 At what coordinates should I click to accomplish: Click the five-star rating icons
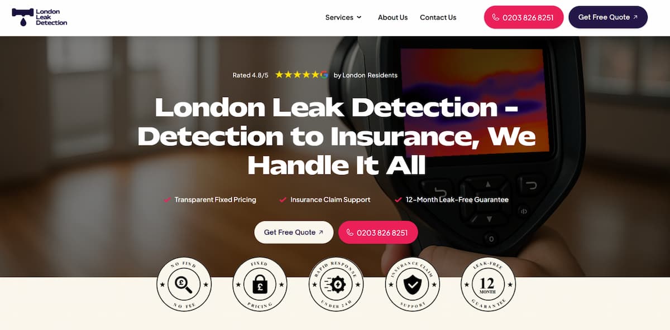point(298,75)
